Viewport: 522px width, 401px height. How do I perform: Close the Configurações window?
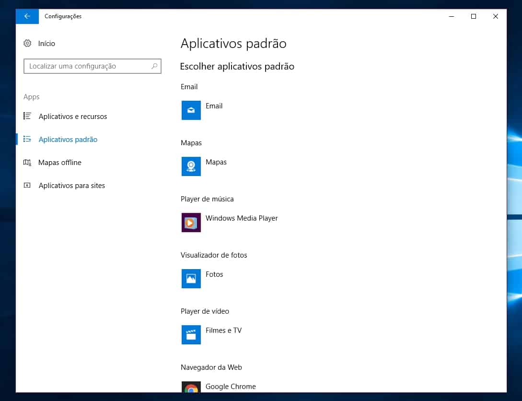pos(495,16)
